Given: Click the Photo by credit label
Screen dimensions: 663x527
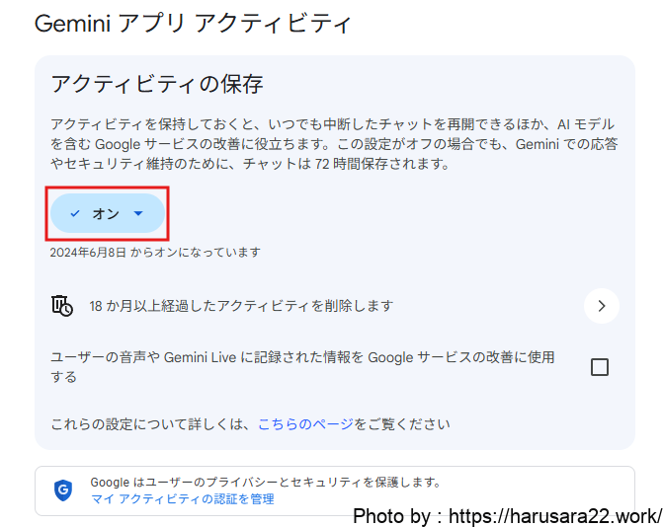Looking at the screenshot, I should coord(398,516).
